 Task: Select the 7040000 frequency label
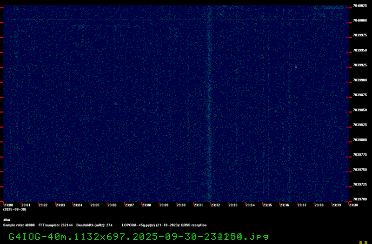click(360, 21)
